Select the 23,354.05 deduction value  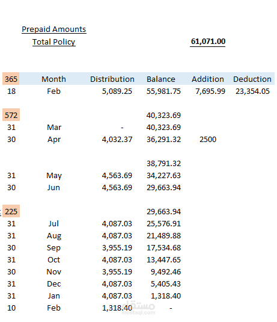pos(252,91)
